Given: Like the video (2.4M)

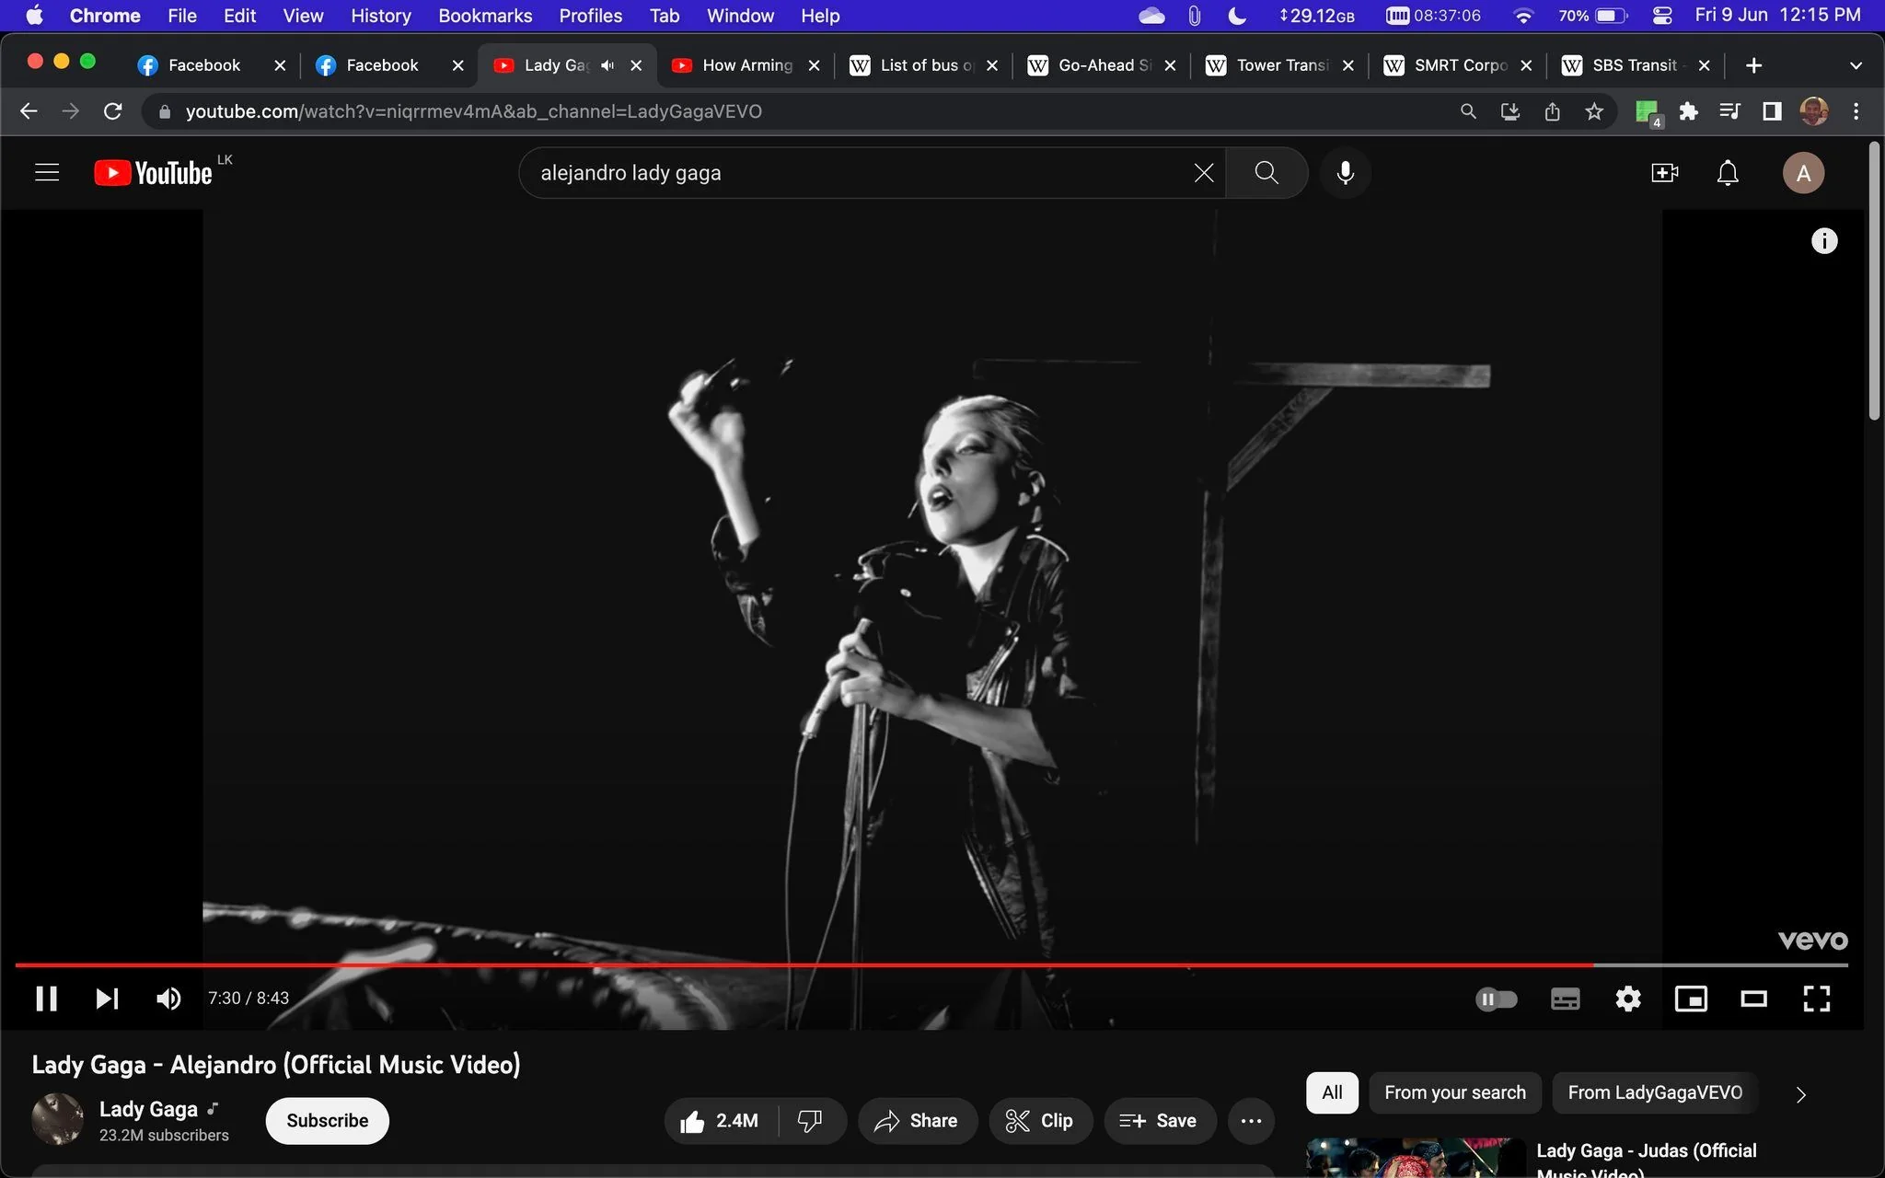Looking at the screenshot, I should [721, 1120].
